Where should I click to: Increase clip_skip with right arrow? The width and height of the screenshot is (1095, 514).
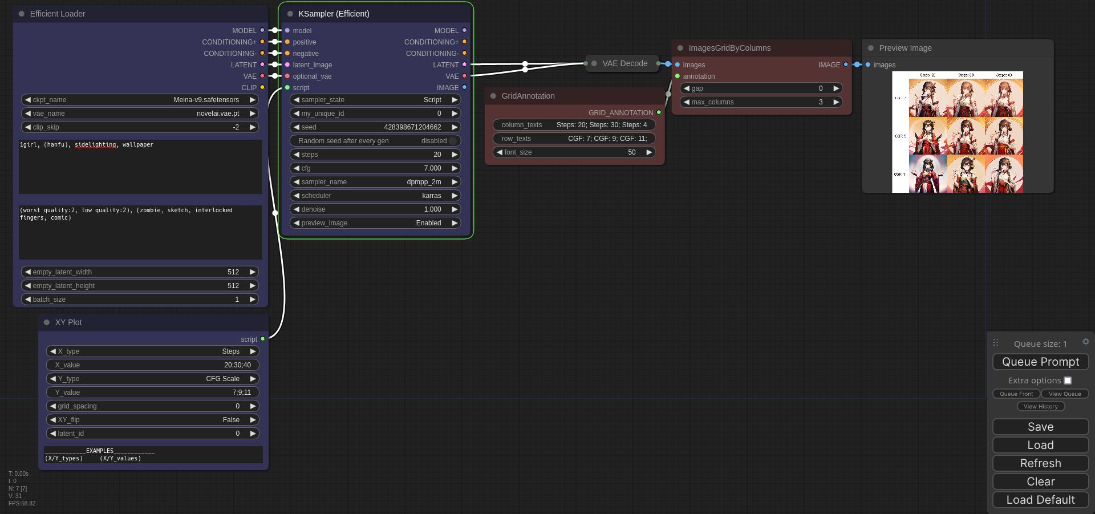(252, 127)
